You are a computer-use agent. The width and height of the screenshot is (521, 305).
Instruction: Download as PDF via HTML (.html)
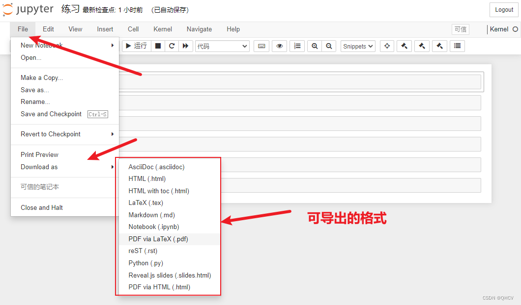170,287
